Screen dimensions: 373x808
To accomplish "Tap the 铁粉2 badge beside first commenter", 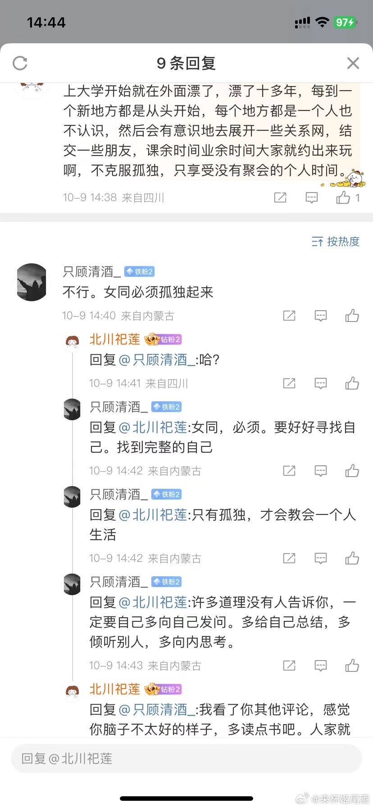I will [140, 271].
